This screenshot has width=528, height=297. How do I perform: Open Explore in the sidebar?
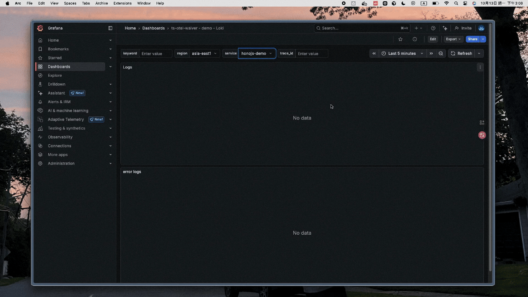coord(55,75)
